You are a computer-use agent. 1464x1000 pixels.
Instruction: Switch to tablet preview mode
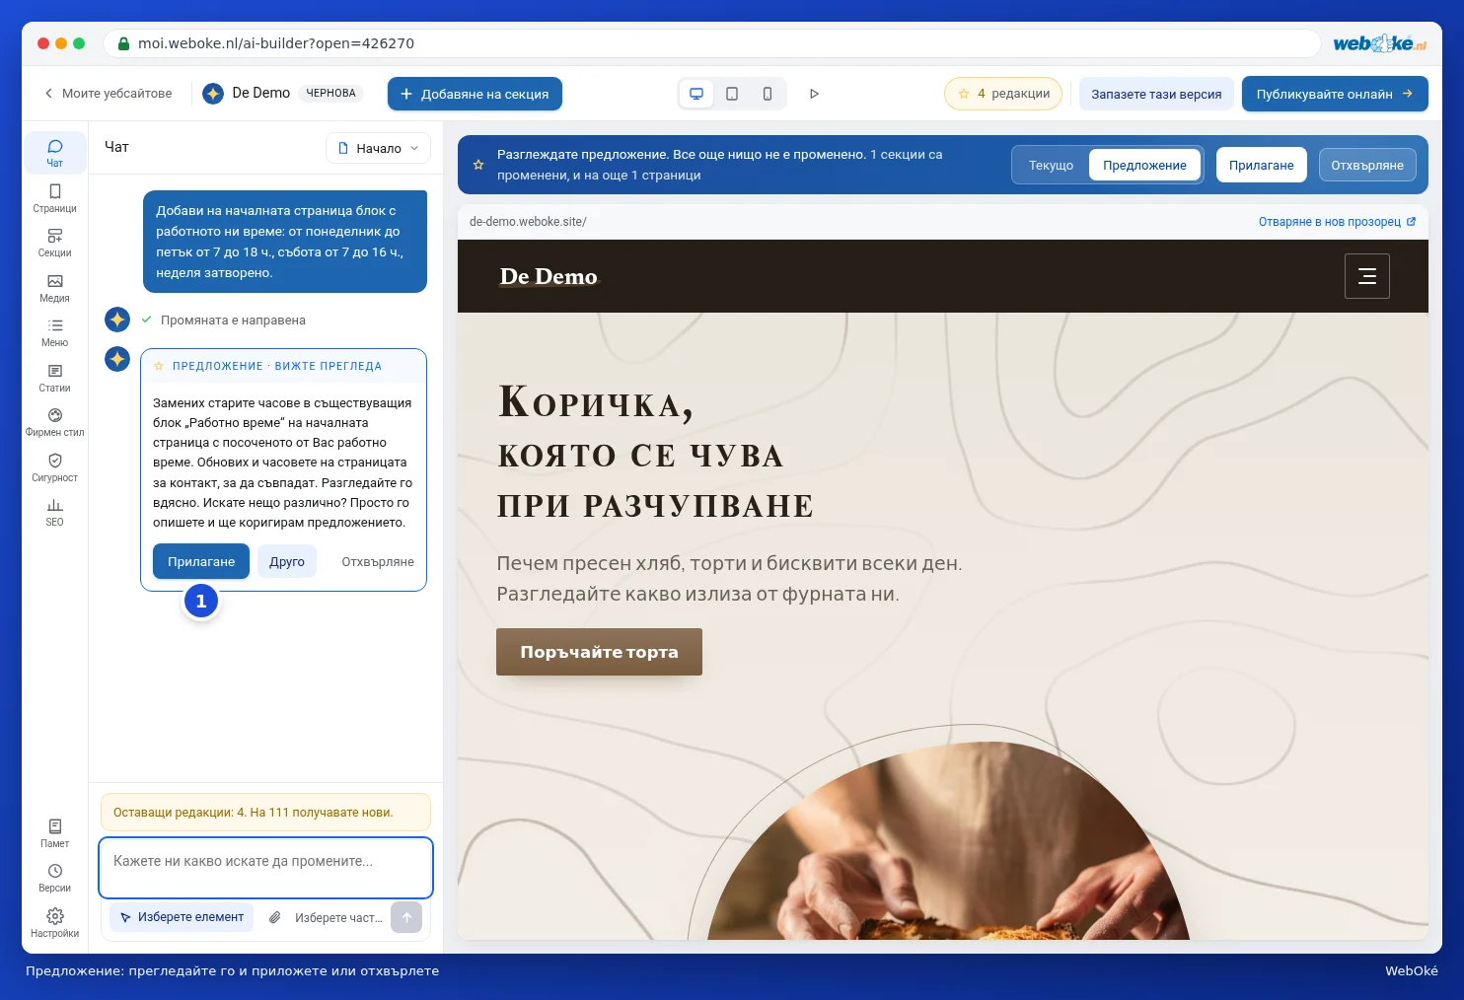pos(732,94)
